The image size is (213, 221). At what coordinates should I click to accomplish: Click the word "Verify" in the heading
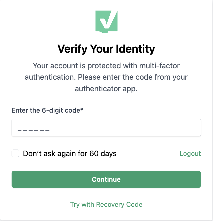coord(72,49)
